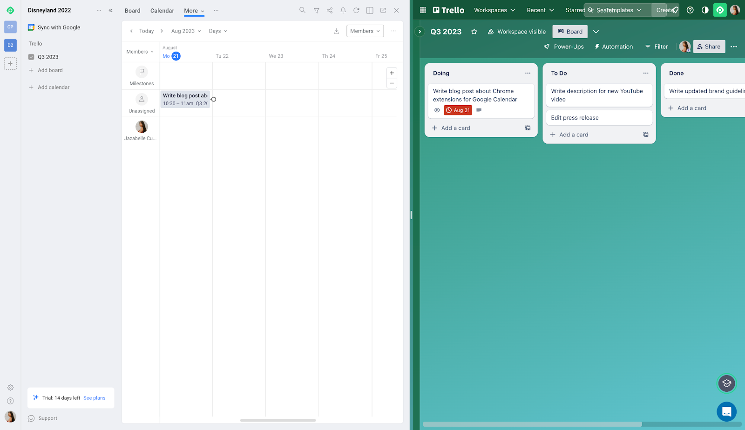Zoom in with the plus button
Screen dimensions: 745x430
coord(392,73)
